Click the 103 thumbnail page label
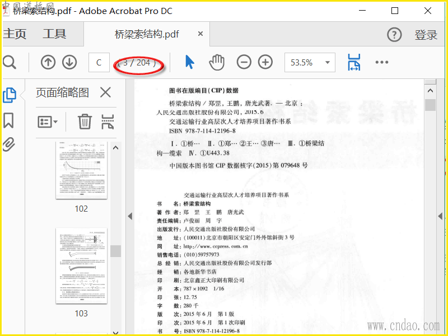 (81, 314)
